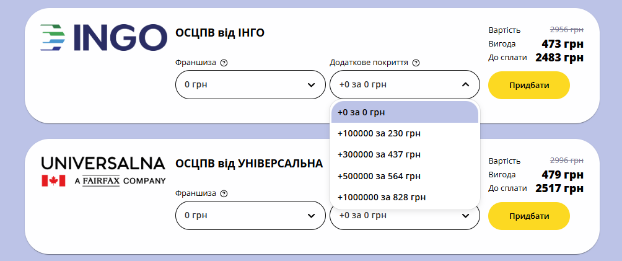622x261 pixels.
Task: Click the 473 грн discount value
Action: pyautogui.click(x=563, y=43)
